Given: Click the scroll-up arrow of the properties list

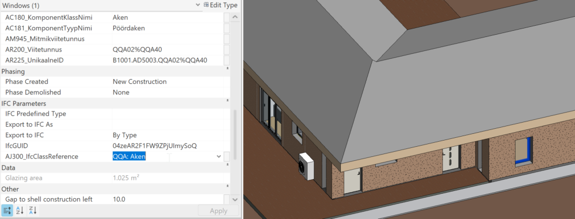Looking at the screenshot, I should click(x=235, y=17).
